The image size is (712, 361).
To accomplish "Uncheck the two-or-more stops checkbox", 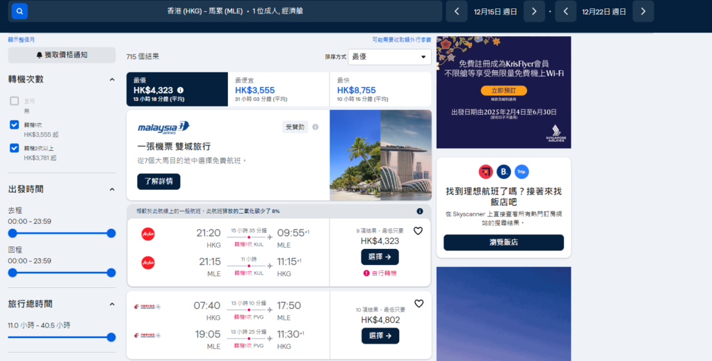I will click(14, 148).
